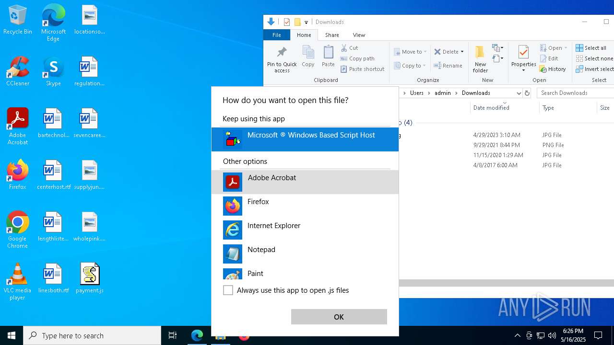Open the Windows Start menu

tap(12, 335)
